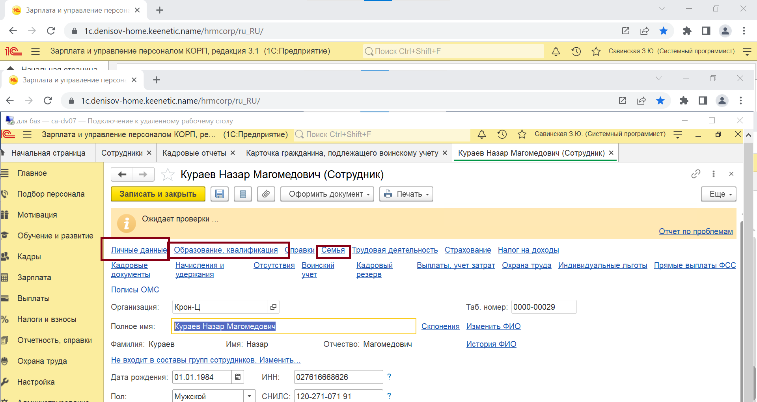Click open-organization icon beside Крон-Ц
This screenshot has width=757, height=402.
[273, 307]
